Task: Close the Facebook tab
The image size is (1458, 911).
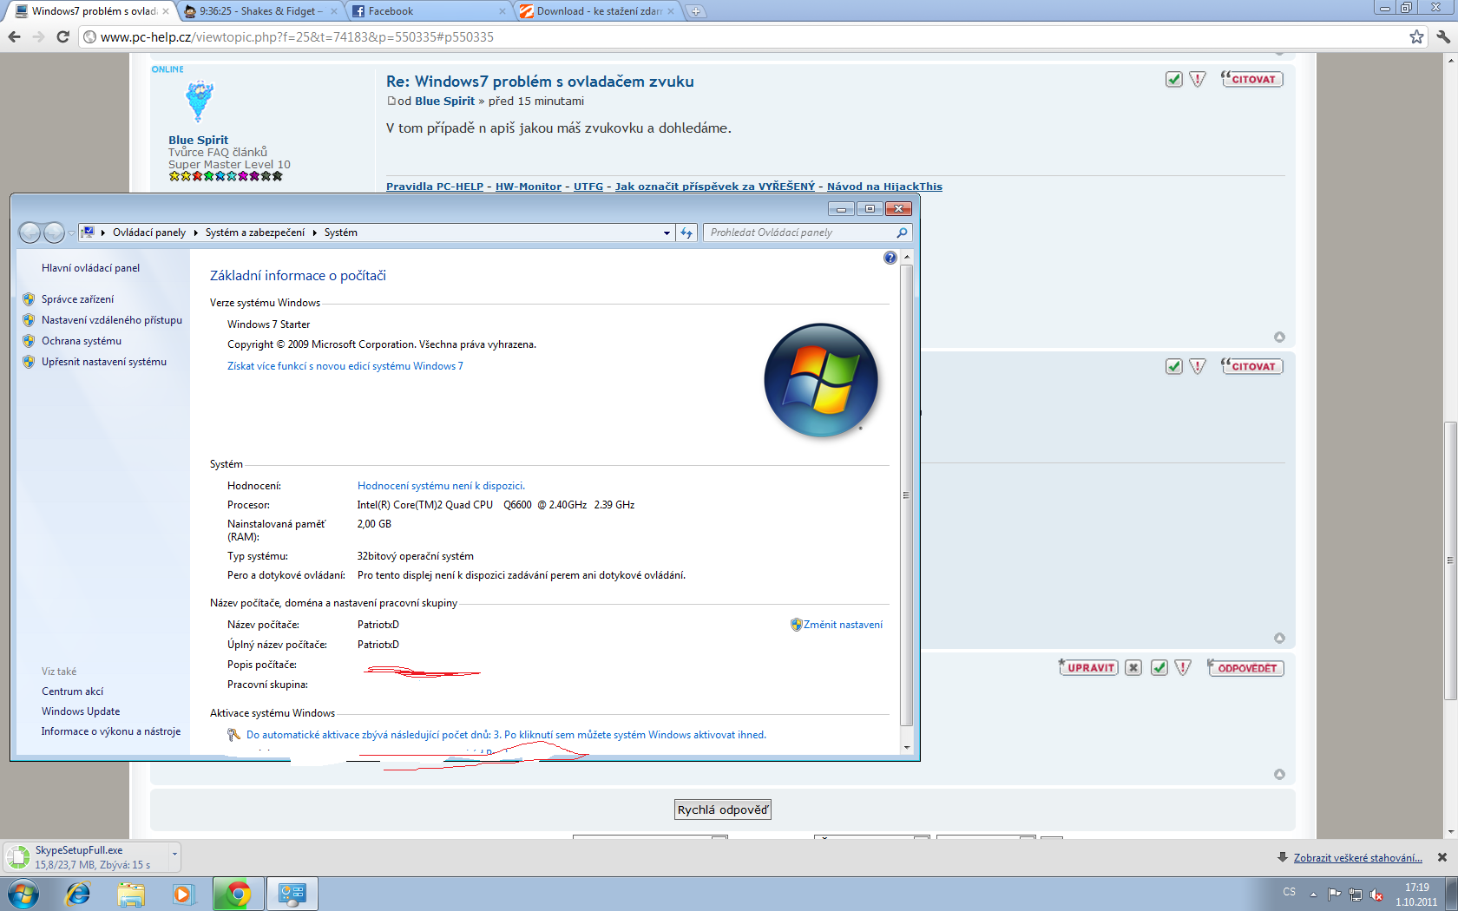Action: [x=502, y=11]
